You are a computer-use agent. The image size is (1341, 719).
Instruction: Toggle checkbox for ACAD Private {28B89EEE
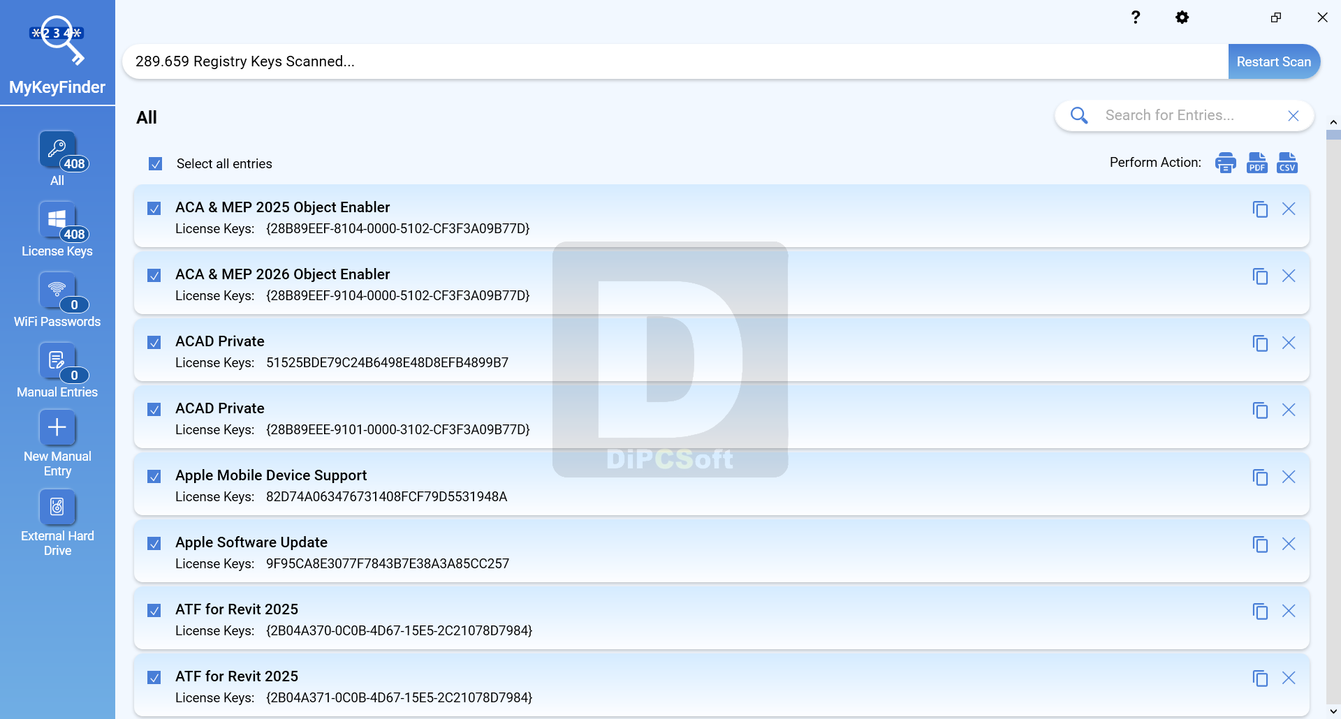coord(154,410)
